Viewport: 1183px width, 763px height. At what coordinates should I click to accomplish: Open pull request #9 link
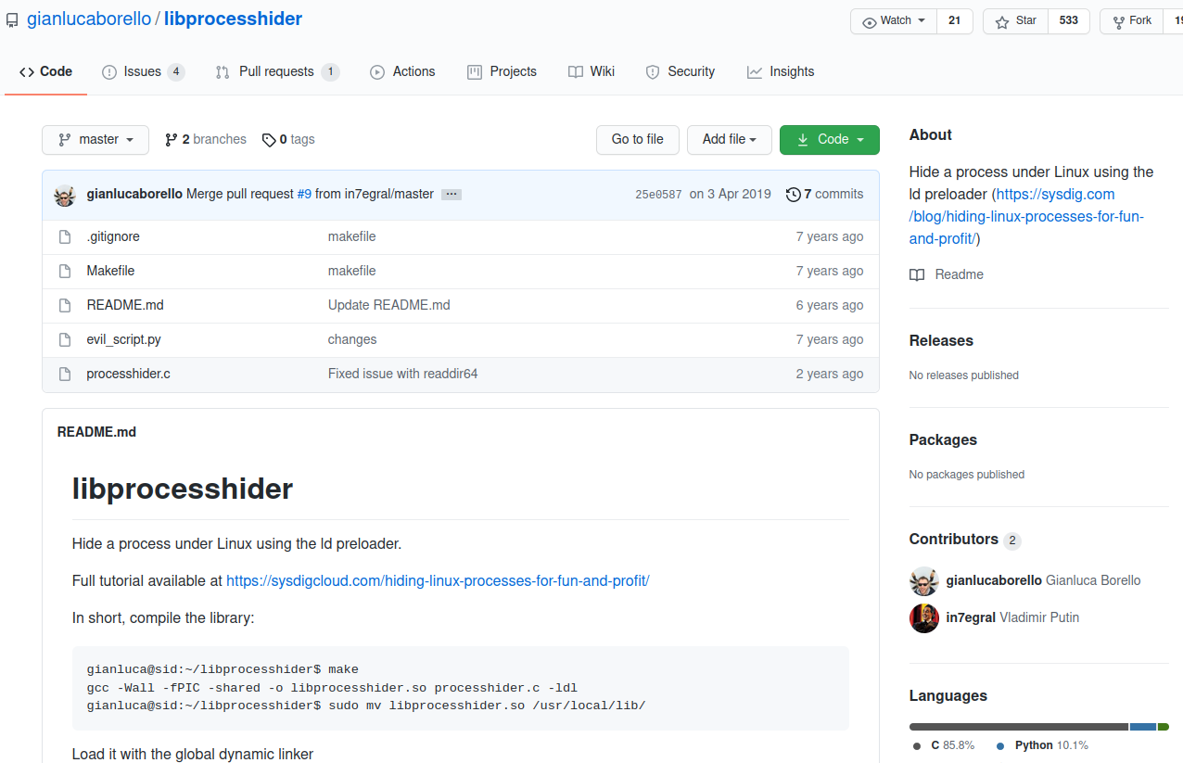[304, 194]
